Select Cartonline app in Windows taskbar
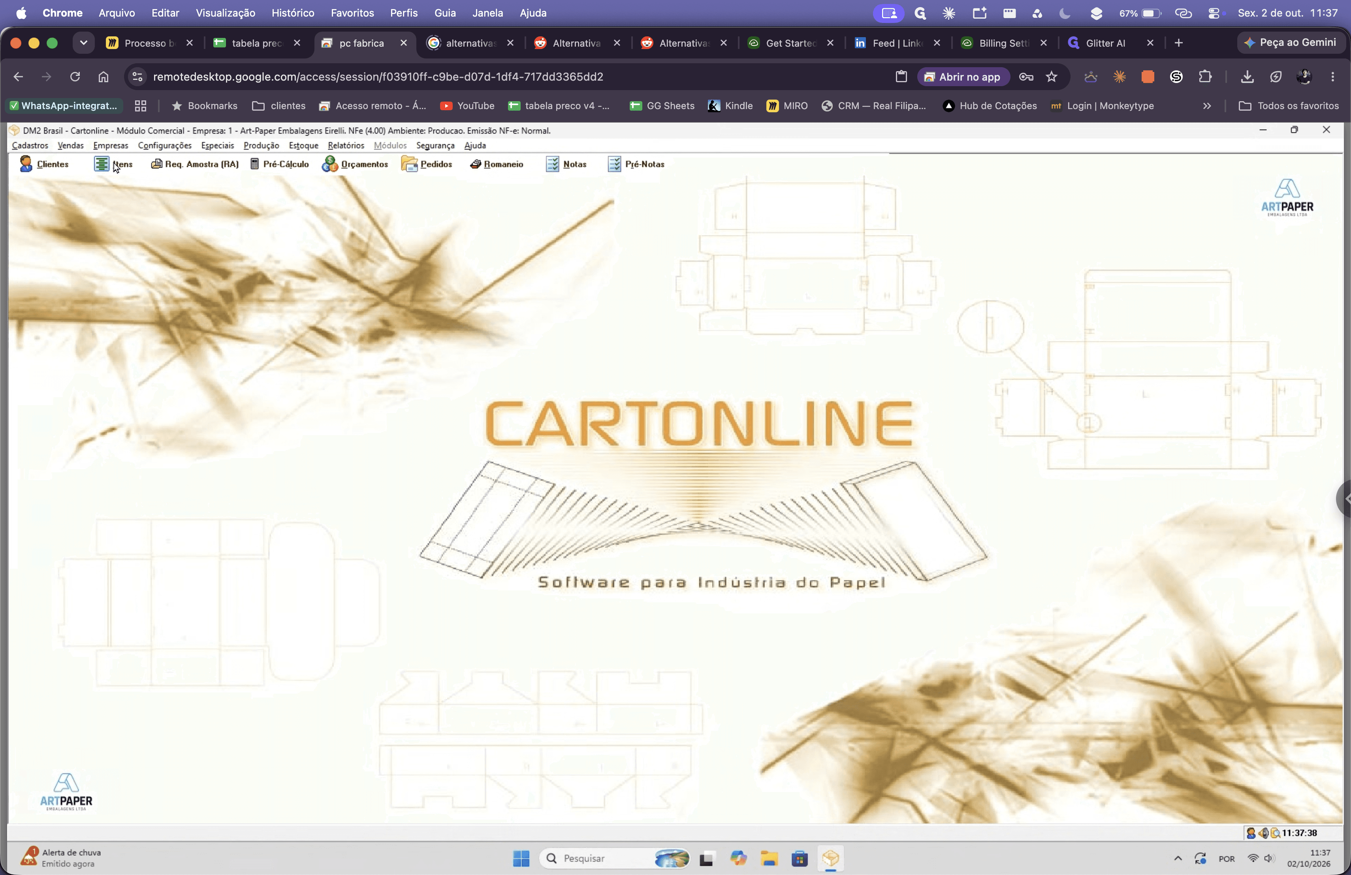This screenshot has height=875, width=1351. [x=830, y=858]
